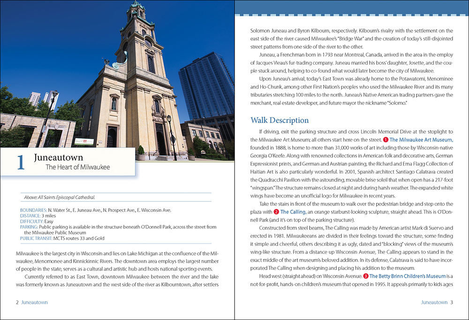
Task: Click 'The Betty Brinn Children's Museum' link
Action: coord(408,276)
